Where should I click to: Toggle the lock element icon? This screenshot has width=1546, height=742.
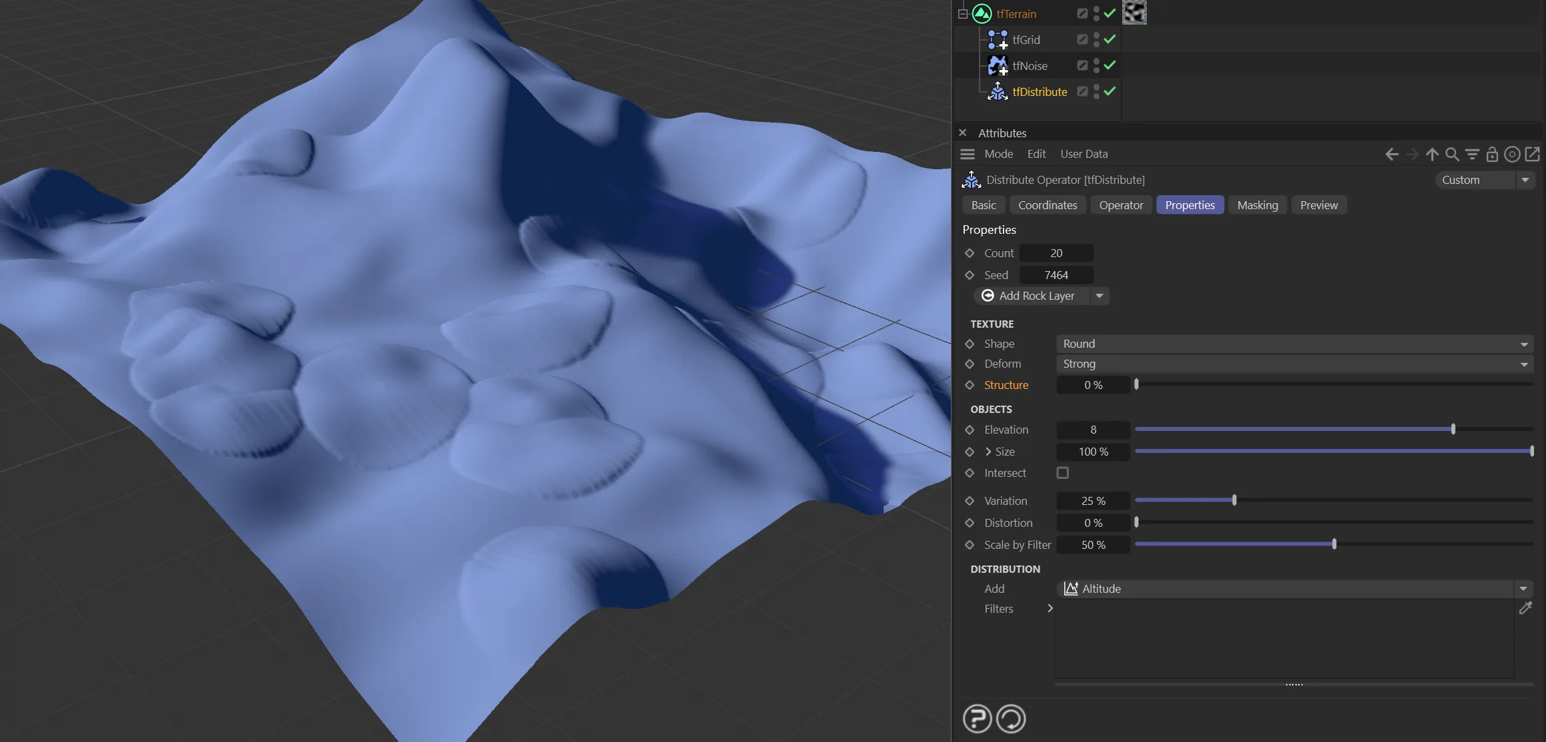[1493, 155]
